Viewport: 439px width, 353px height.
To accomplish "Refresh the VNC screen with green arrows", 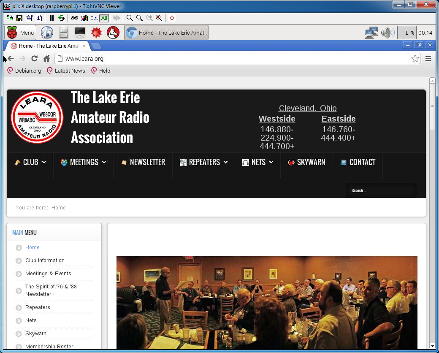I will (62, 18).
